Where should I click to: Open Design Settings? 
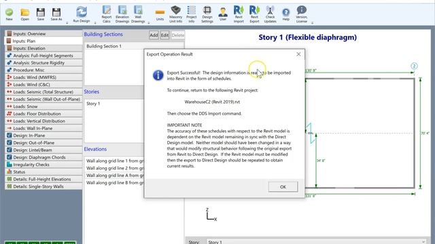click(x=207, y=14)
